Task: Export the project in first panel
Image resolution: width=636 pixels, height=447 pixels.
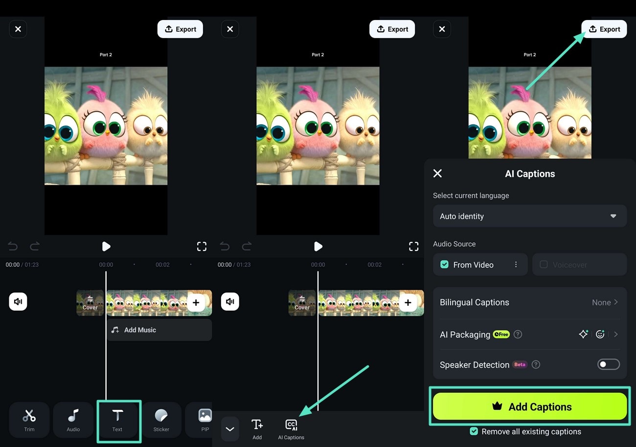Action: pyautogui.click(x=180, y=29)
